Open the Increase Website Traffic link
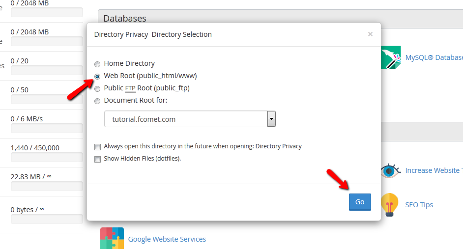The height and width of the screenshot is (249, 463). 434,170
